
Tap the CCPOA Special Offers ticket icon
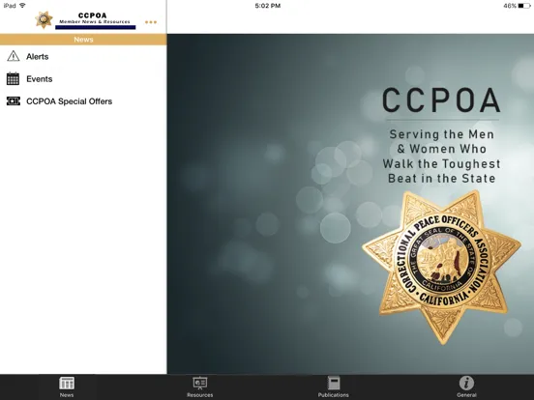click(14, 101)
